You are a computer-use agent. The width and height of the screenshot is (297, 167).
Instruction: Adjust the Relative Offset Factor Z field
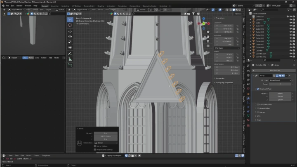(280, 100)
